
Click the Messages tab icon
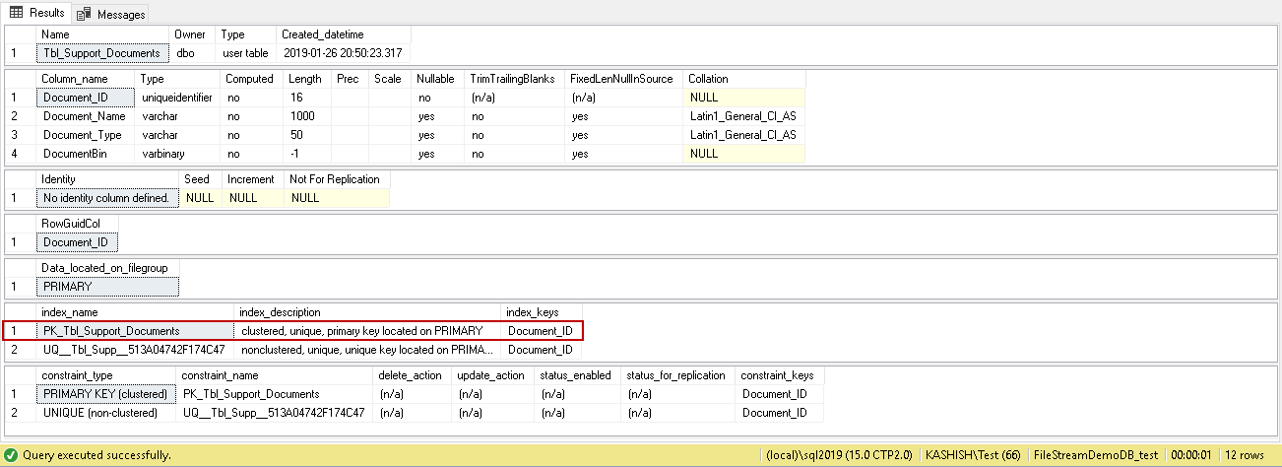point(84,14)
